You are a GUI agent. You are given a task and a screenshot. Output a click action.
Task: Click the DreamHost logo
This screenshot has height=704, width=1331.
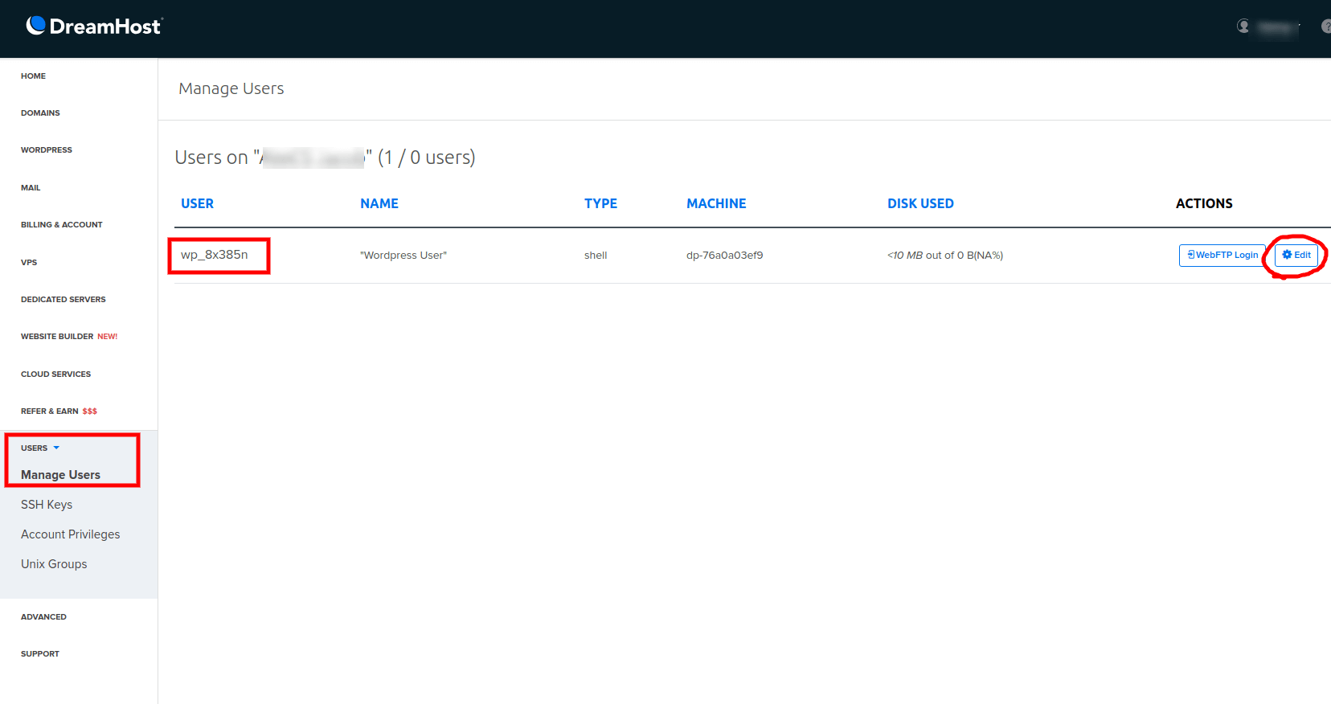pyautogui.click(x=94, y=27)
